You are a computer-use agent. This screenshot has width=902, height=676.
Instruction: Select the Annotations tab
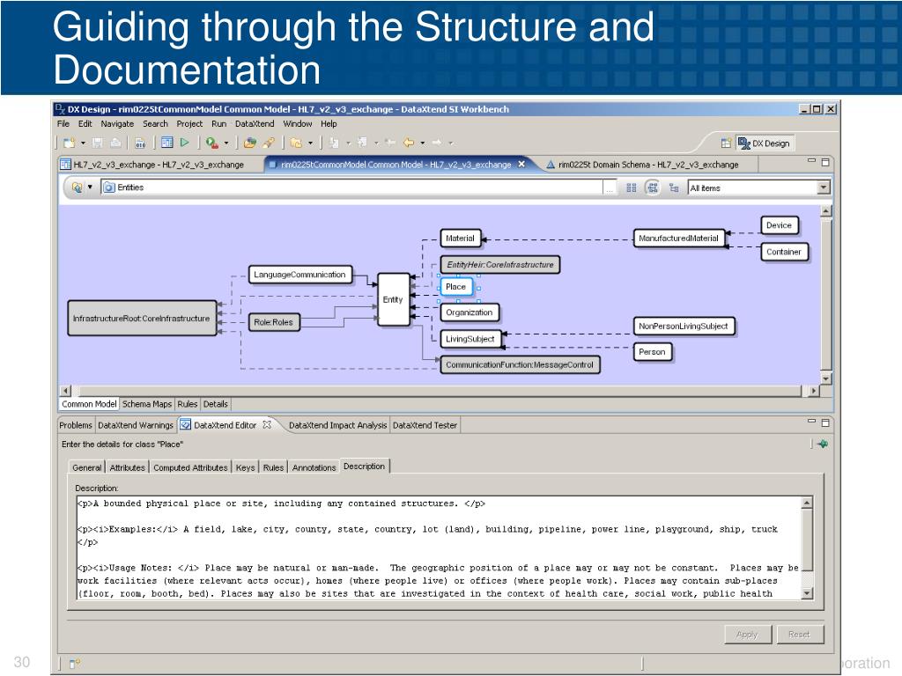click(x=314, y=468)
